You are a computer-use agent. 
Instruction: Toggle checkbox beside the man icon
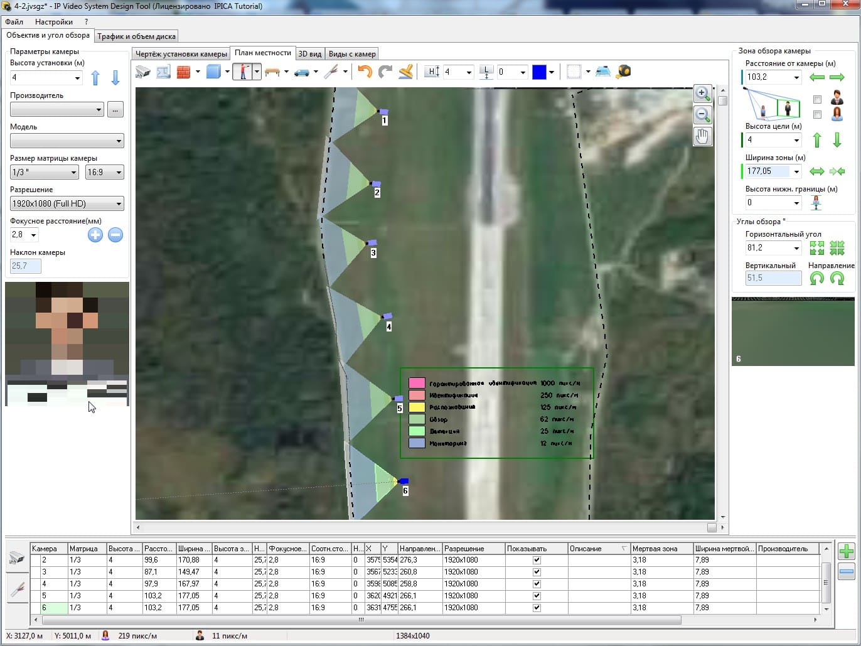817,99
